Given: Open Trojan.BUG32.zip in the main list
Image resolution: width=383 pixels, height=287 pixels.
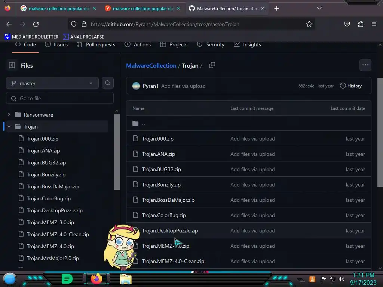Looking at the screenshot, I should tap(162, 169).
